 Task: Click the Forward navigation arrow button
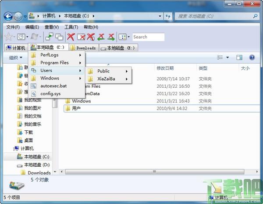pyautogui.click(x=18, y=16)
